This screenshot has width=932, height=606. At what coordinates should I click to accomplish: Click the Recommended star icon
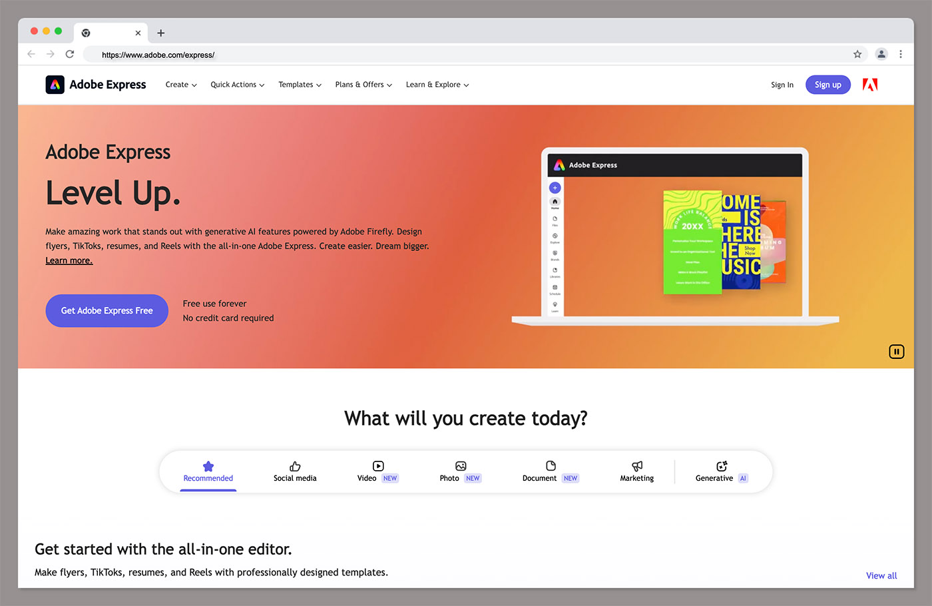pyautogui.click(x=208, y=466)
